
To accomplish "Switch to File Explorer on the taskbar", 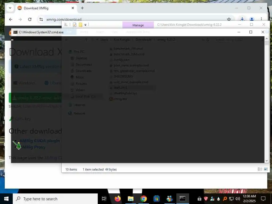I will 130,199.
